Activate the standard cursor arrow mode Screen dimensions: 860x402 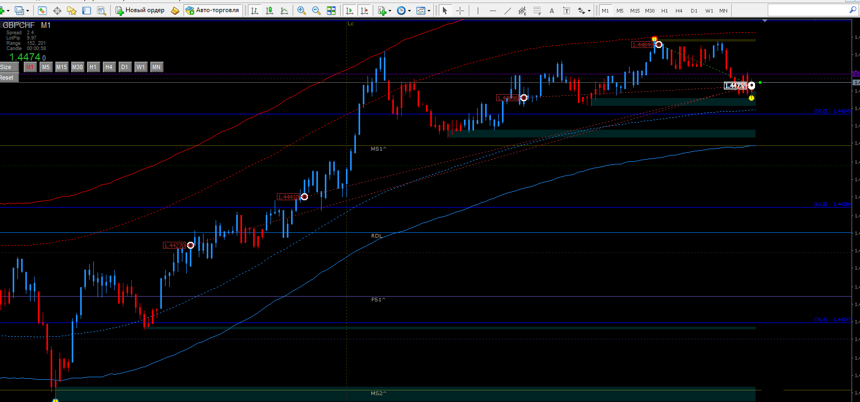point(445,11)
